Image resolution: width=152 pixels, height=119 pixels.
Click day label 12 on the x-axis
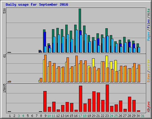(58, 116)
